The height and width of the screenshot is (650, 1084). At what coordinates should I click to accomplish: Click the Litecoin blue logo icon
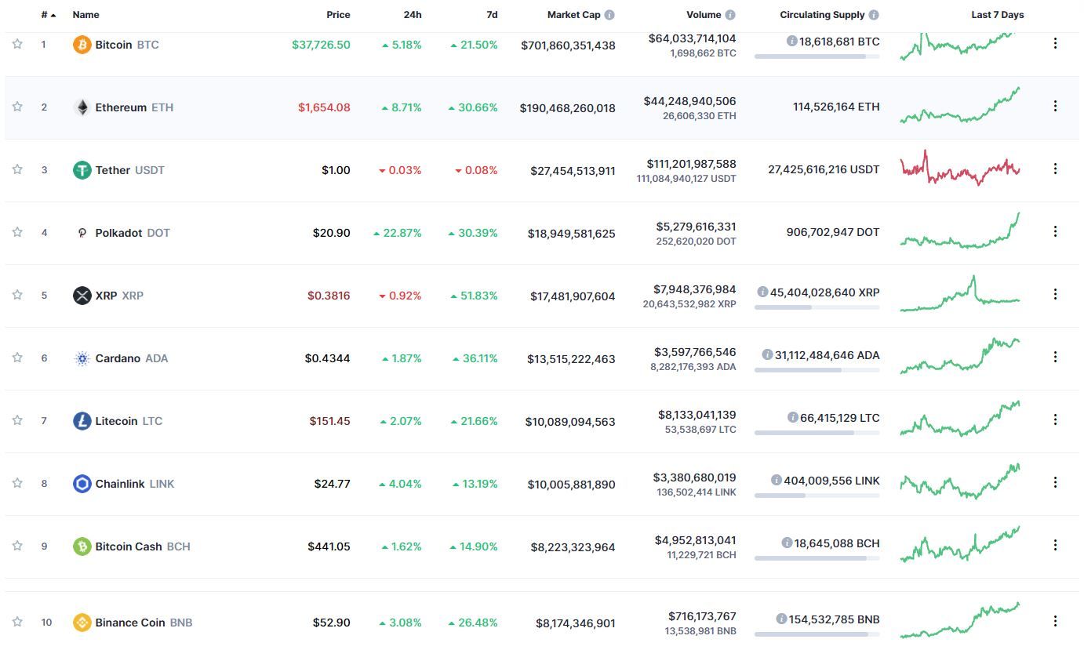pyautogui.click(x=82, y=421)
